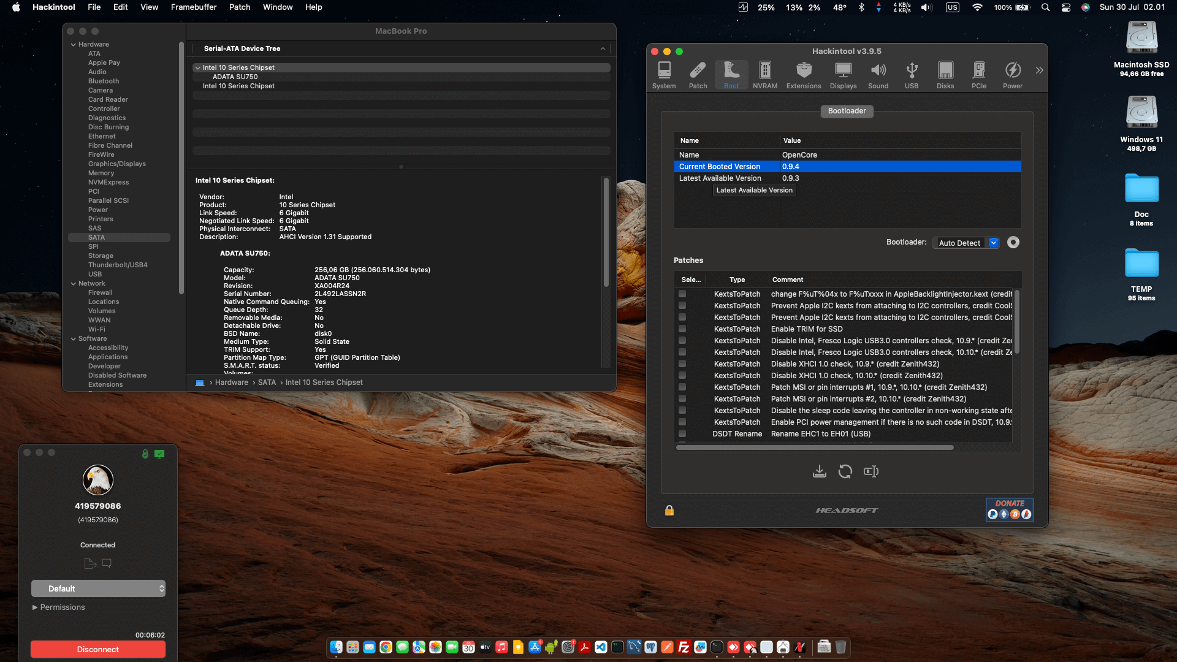This screenshot has width=1177, height=662.
Task: Open the System tab in Hackintool toolbar
Action: (664, 75)
